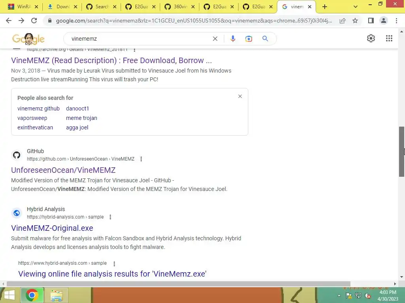Open VineMEMZ-Original.exe result

click(52, 228)
